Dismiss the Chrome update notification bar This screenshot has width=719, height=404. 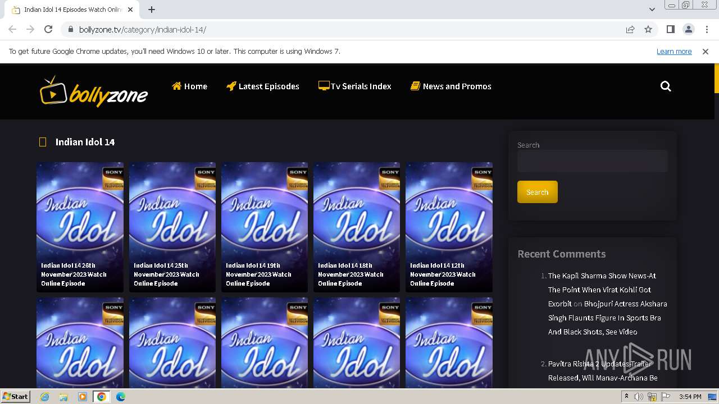[706, 52]
